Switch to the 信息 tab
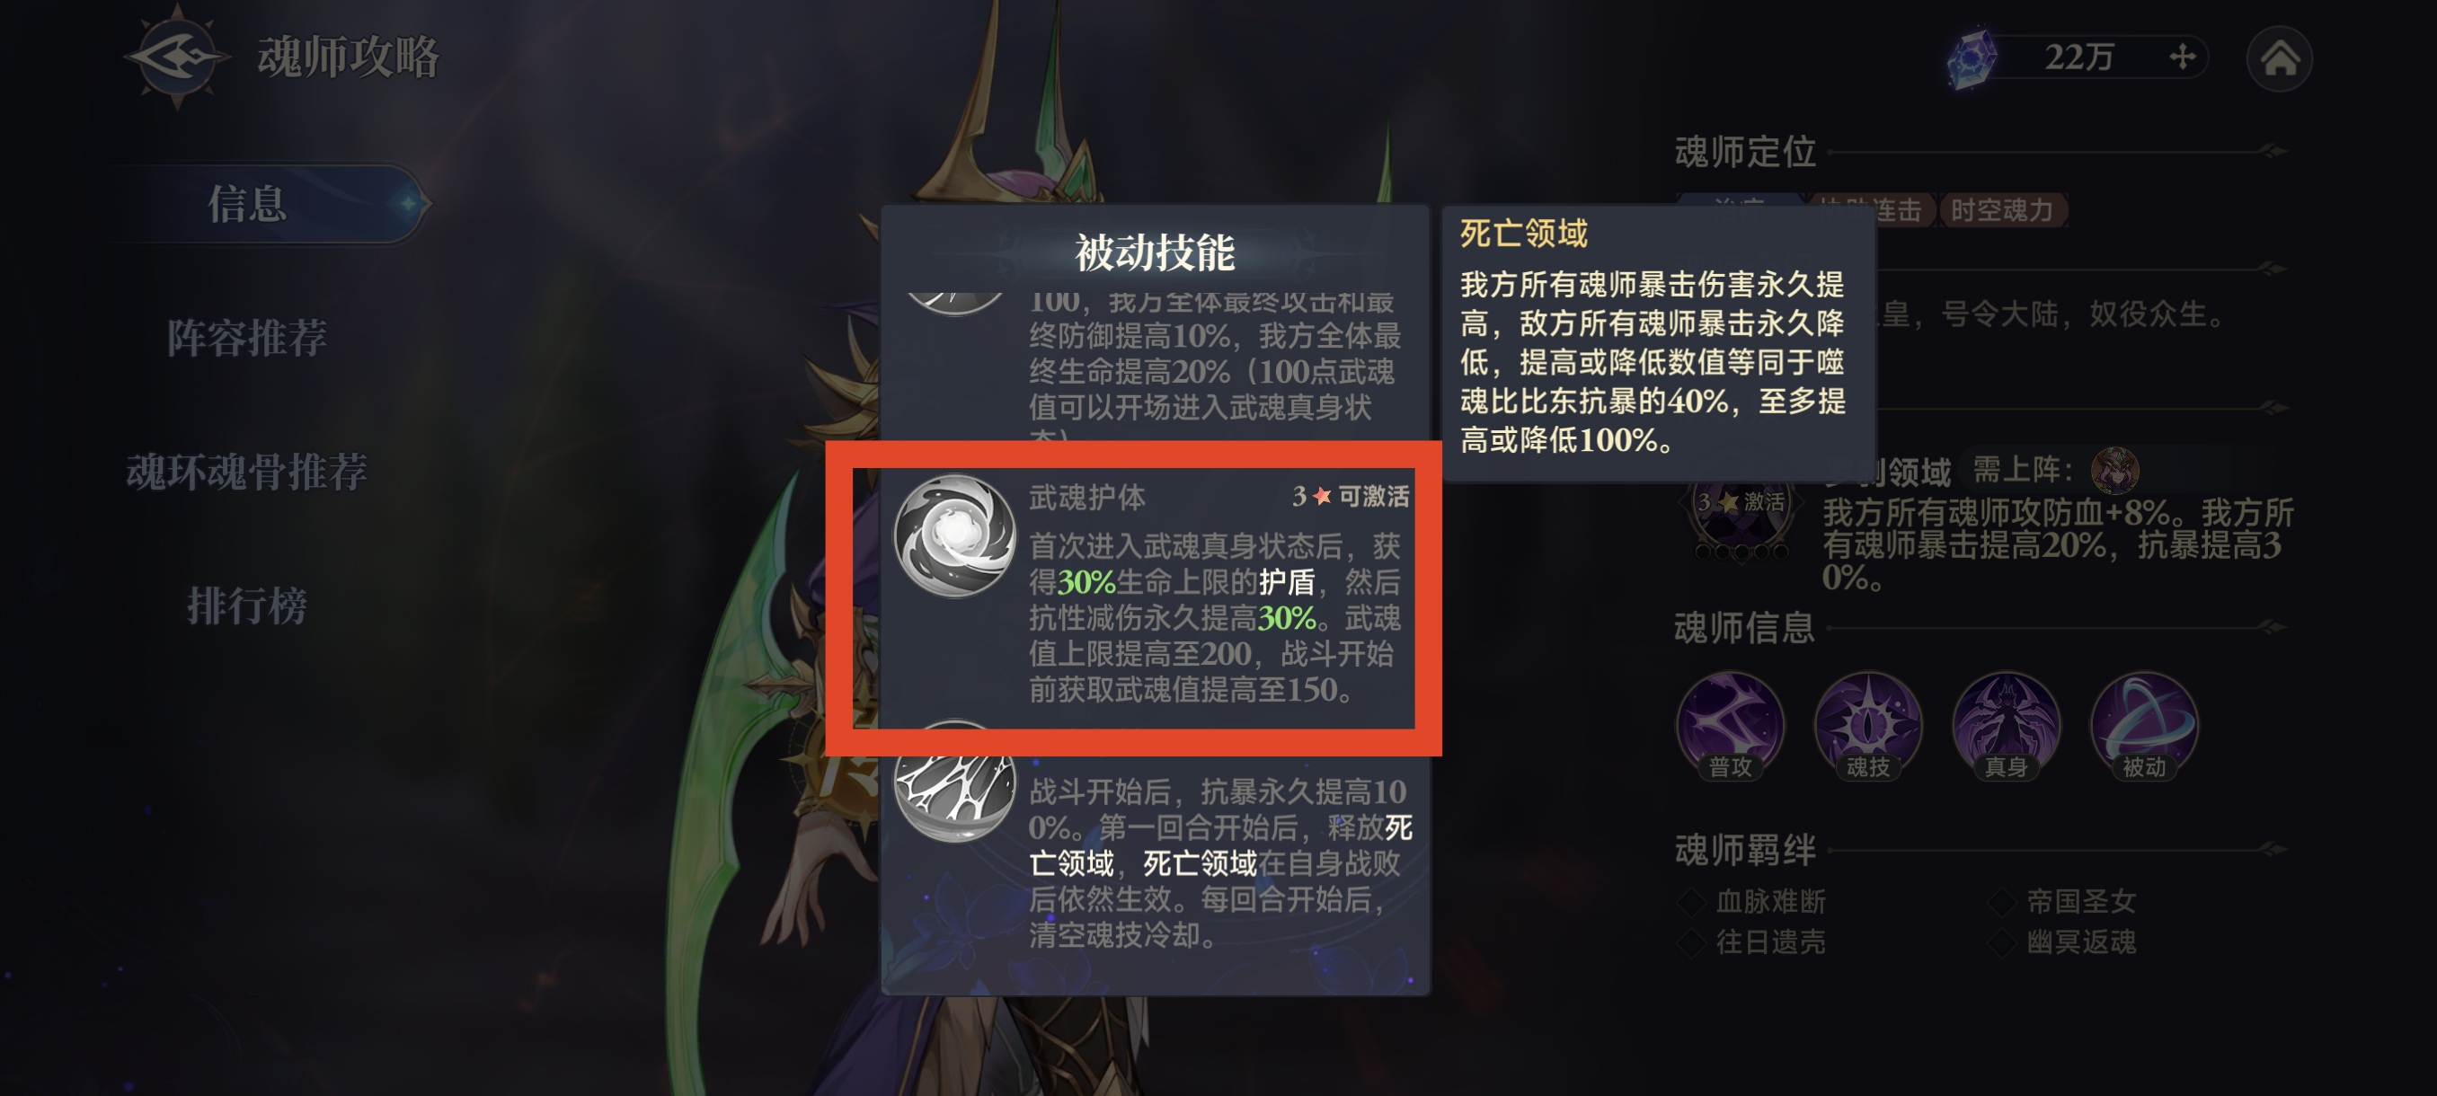Screen dimensions: 2437x1096 [247, 203]
